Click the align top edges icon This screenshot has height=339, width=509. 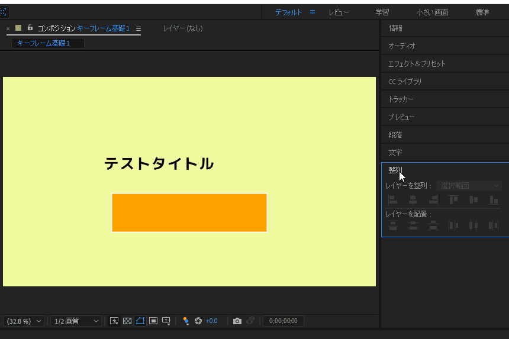point(453,200)
